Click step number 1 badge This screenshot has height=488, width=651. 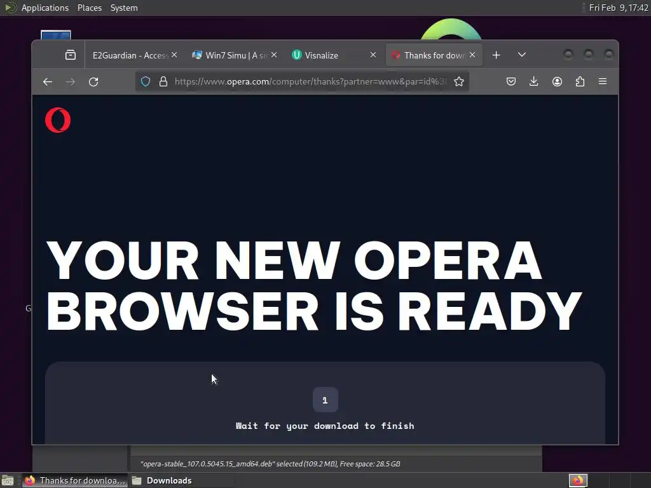325,400
